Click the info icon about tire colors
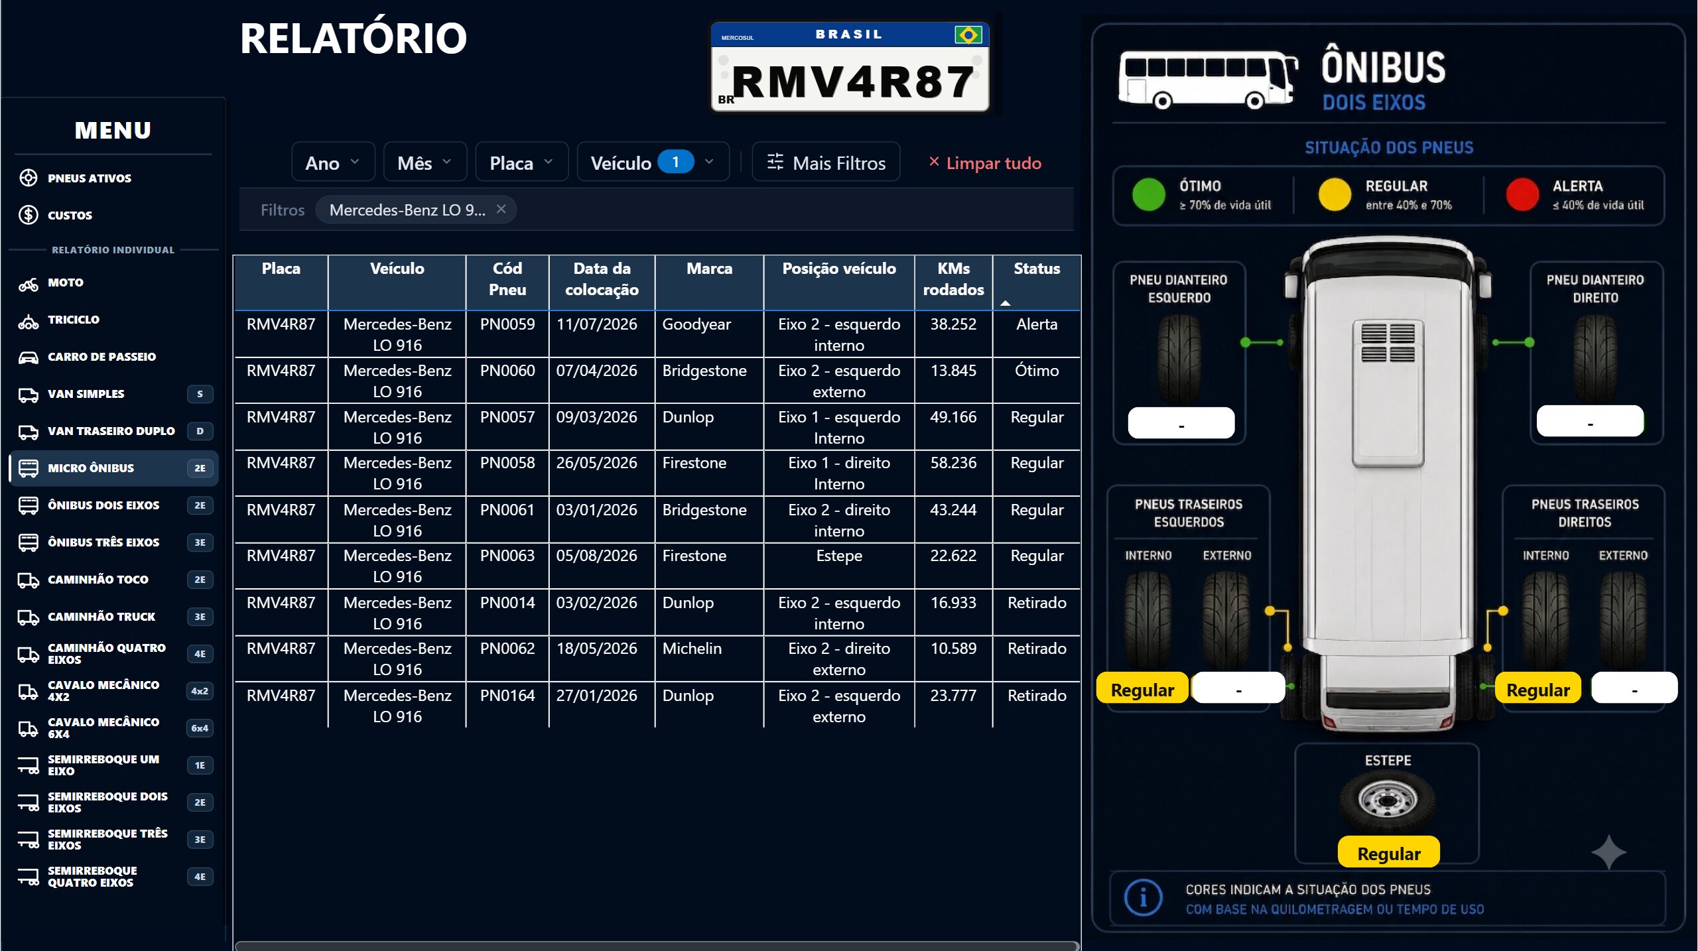1698x951 pixels. coord(1143,898)
